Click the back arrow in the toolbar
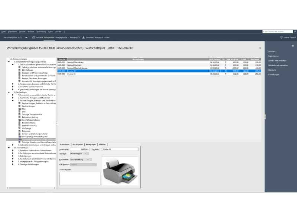Viewport: 297px width, 222px height. (26, 37)
